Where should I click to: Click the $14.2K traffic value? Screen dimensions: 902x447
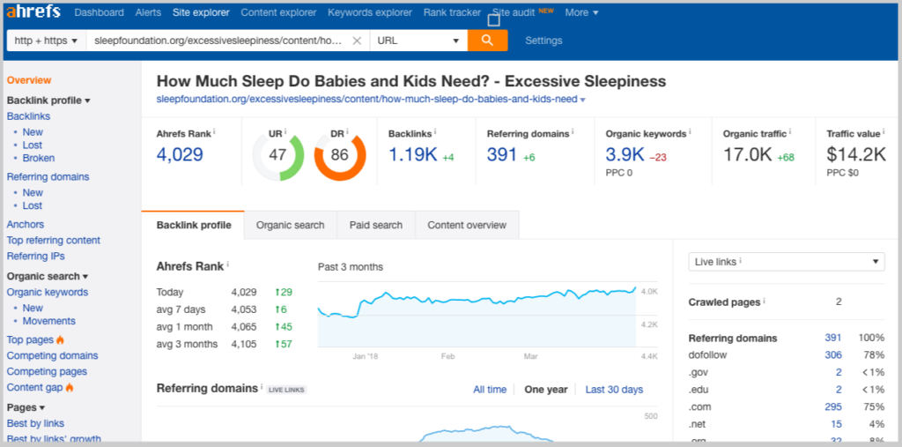click(x=856, y=154)
